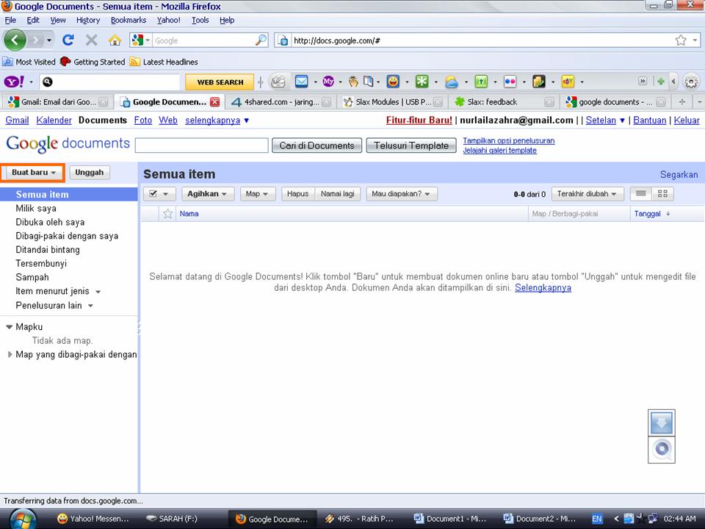Click the Unggah button

point(90,172)
